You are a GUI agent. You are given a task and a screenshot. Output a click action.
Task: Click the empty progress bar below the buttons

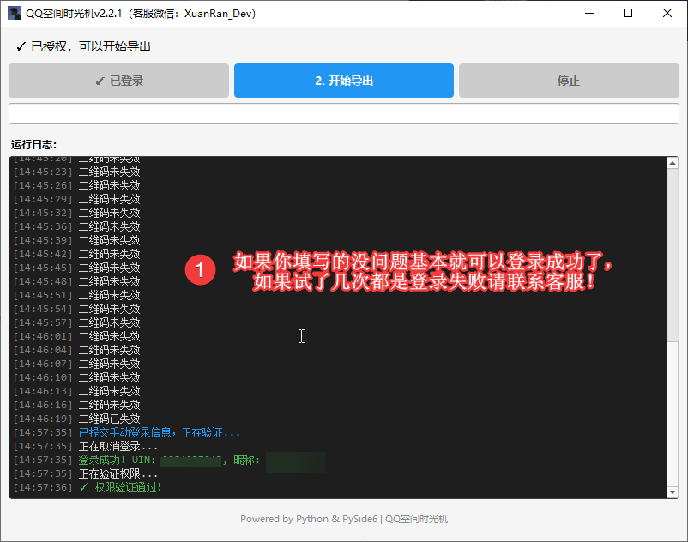click(x=343, y=113)
